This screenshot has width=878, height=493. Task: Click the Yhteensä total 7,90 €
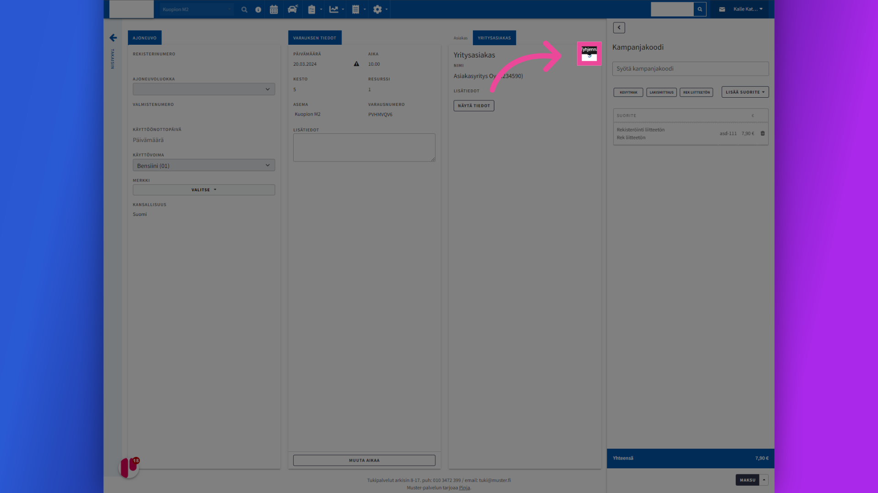click(x=762, y=458)
